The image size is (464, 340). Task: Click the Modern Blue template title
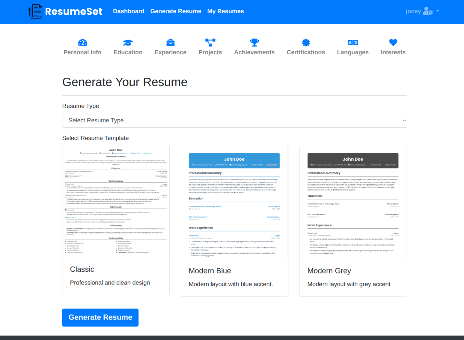[x=210, y=271]
